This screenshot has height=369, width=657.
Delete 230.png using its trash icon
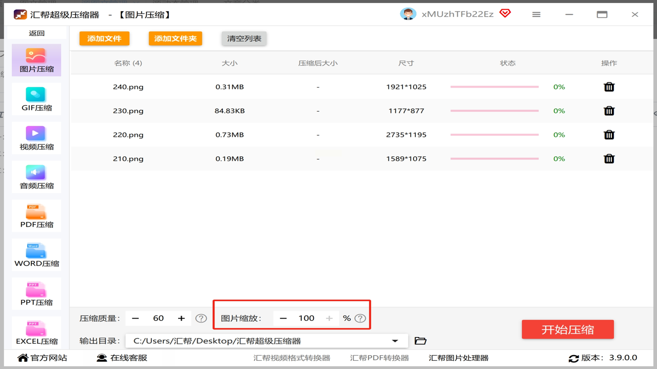point(609,111)
